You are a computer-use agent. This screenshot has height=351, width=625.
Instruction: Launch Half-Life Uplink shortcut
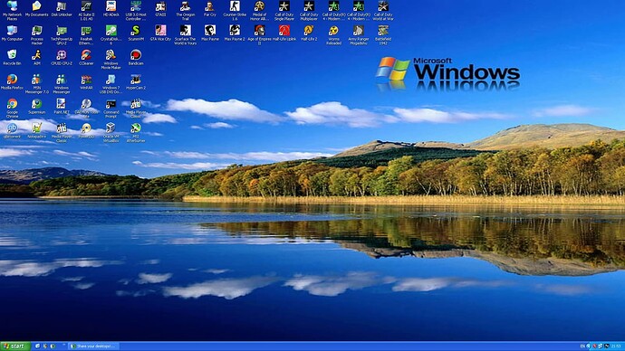pos(284,33)
